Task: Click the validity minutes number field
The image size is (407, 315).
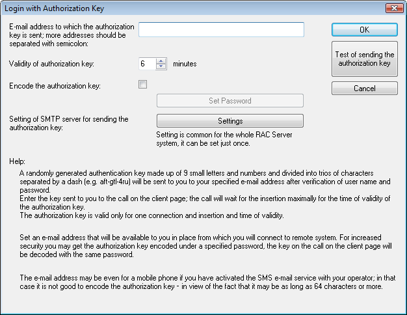Action: (147, 64)
